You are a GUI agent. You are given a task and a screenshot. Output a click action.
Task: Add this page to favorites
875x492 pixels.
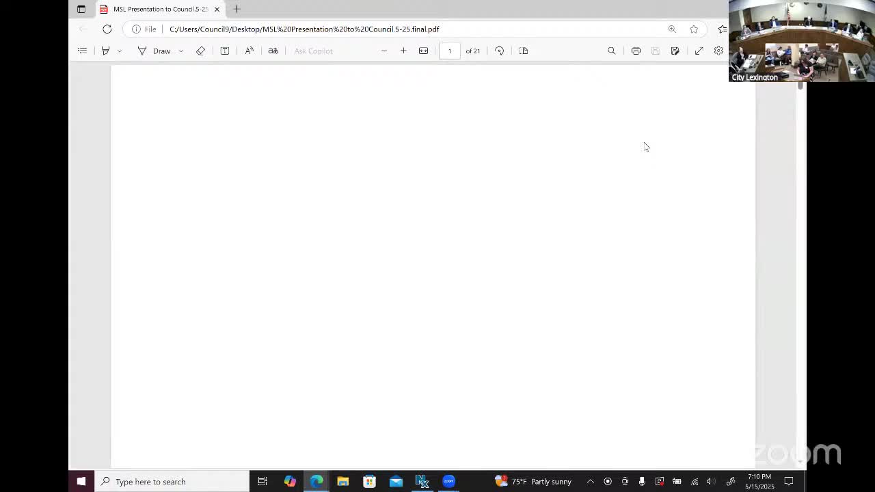694,29
